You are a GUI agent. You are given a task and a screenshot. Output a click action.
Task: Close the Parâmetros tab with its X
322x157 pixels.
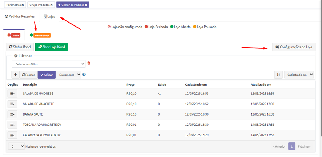23,5
